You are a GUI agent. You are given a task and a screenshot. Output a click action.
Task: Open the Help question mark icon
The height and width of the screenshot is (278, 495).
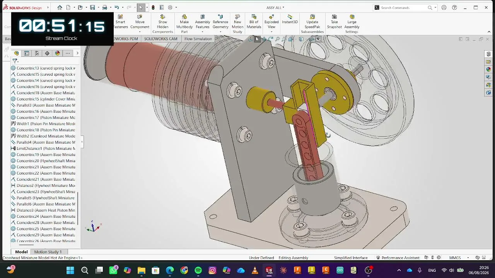tap(454, 7)
